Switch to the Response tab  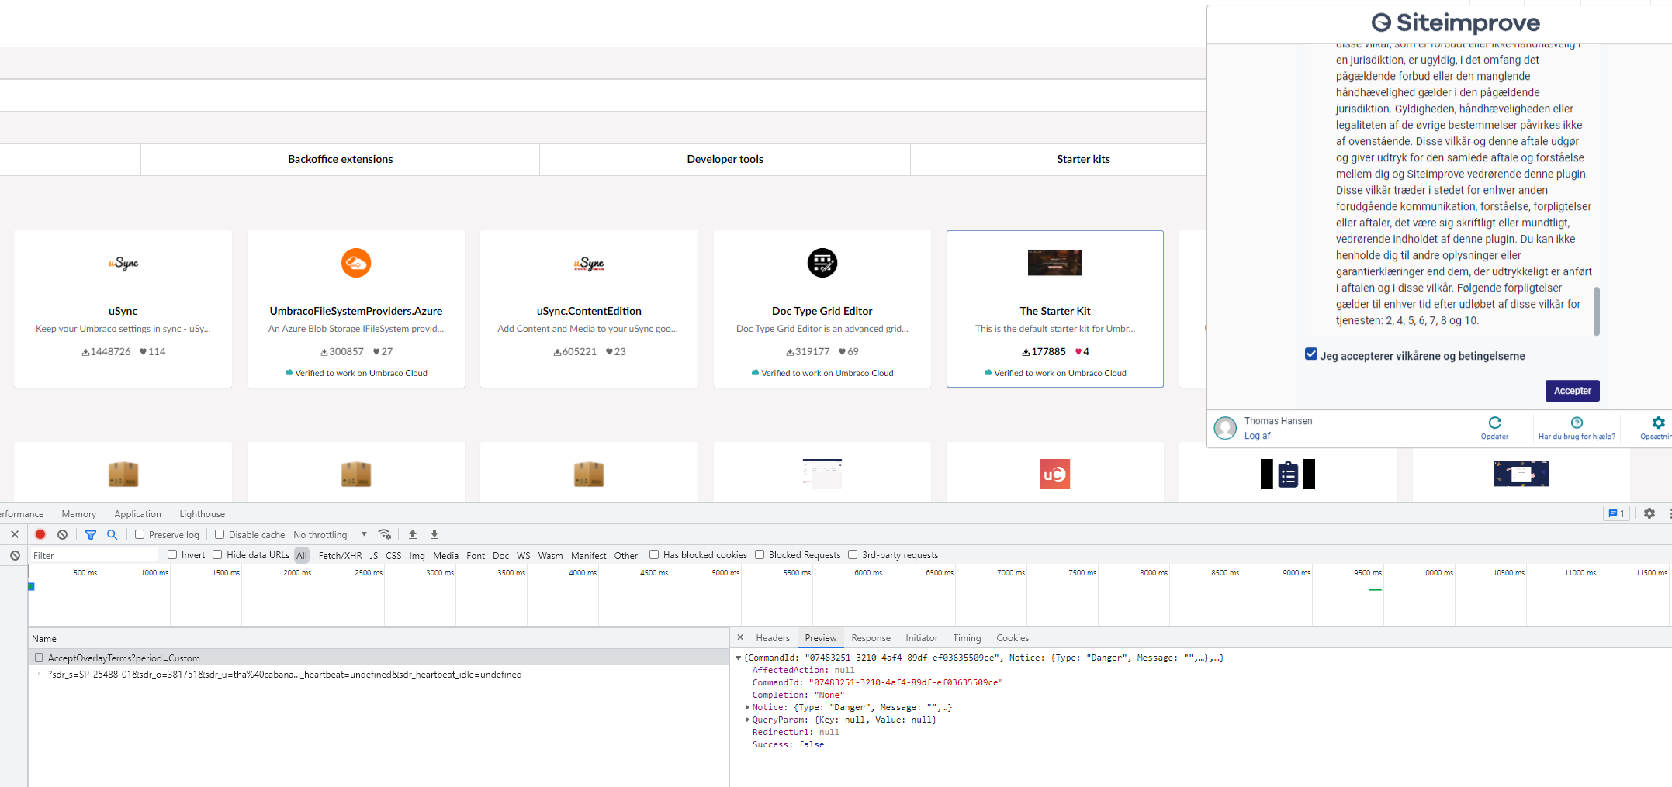click(871, 637)
